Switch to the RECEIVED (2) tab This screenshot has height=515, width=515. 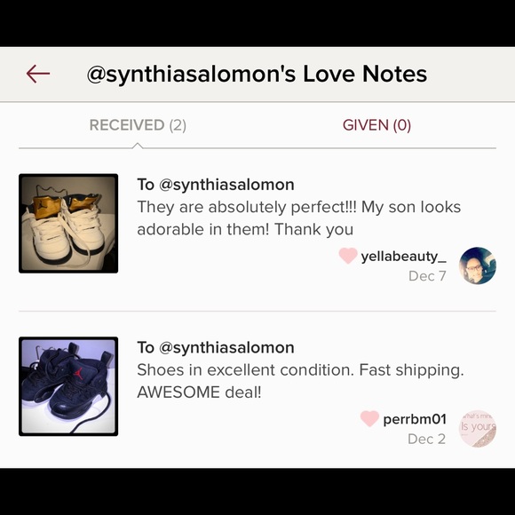[x=138, y=125]
